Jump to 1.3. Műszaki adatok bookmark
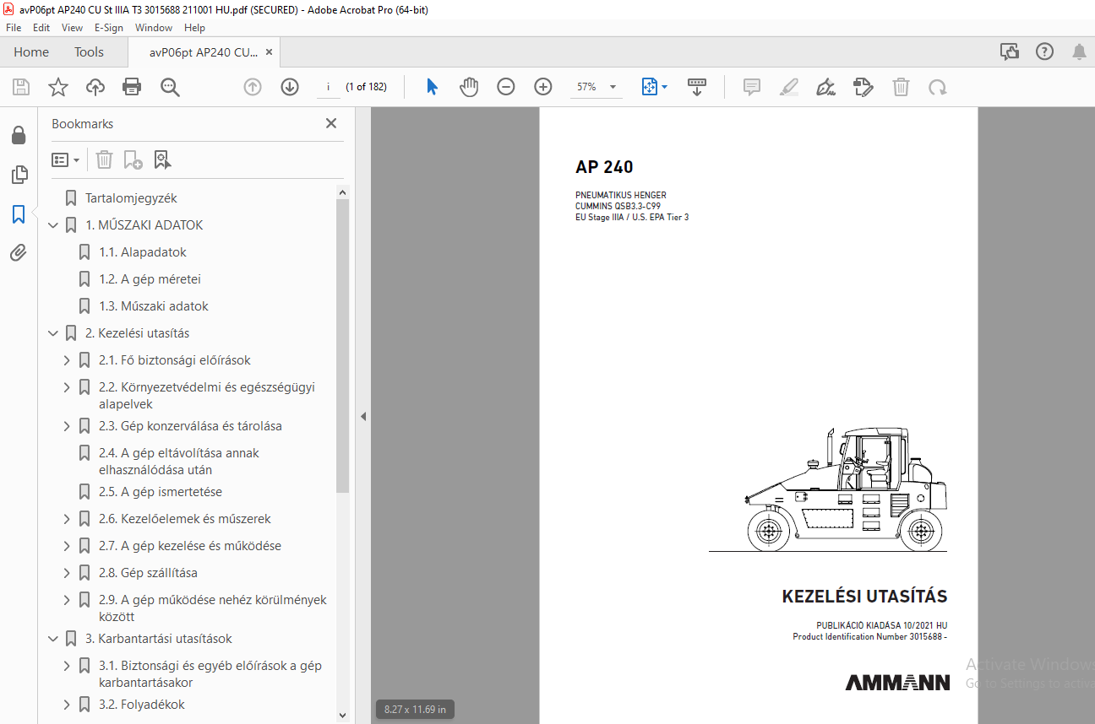The width and height of the screenshot is (1095, 724). pos(154,306)
